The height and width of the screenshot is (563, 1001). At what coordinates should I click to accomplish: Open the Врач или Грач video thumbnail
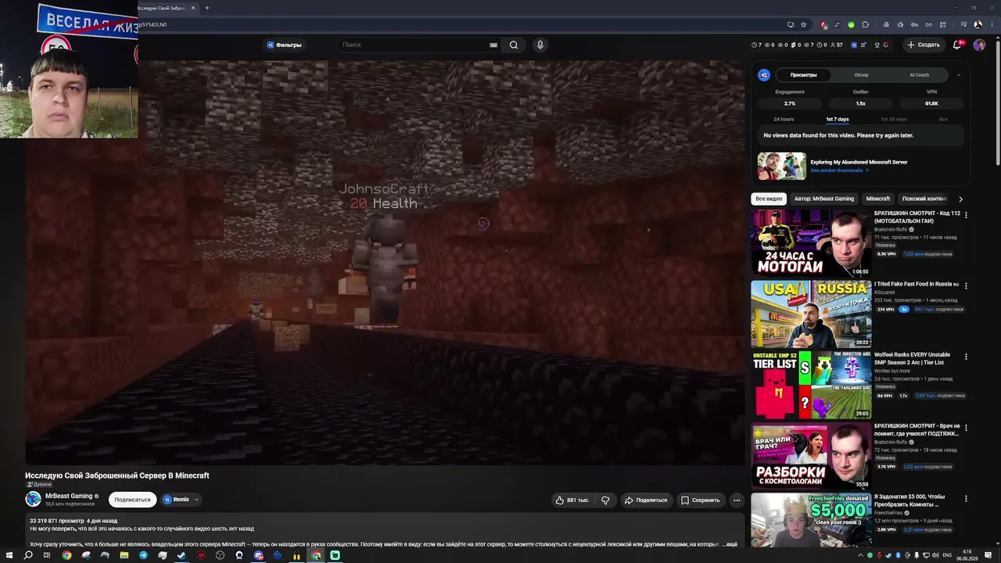(x=811, y=456)
